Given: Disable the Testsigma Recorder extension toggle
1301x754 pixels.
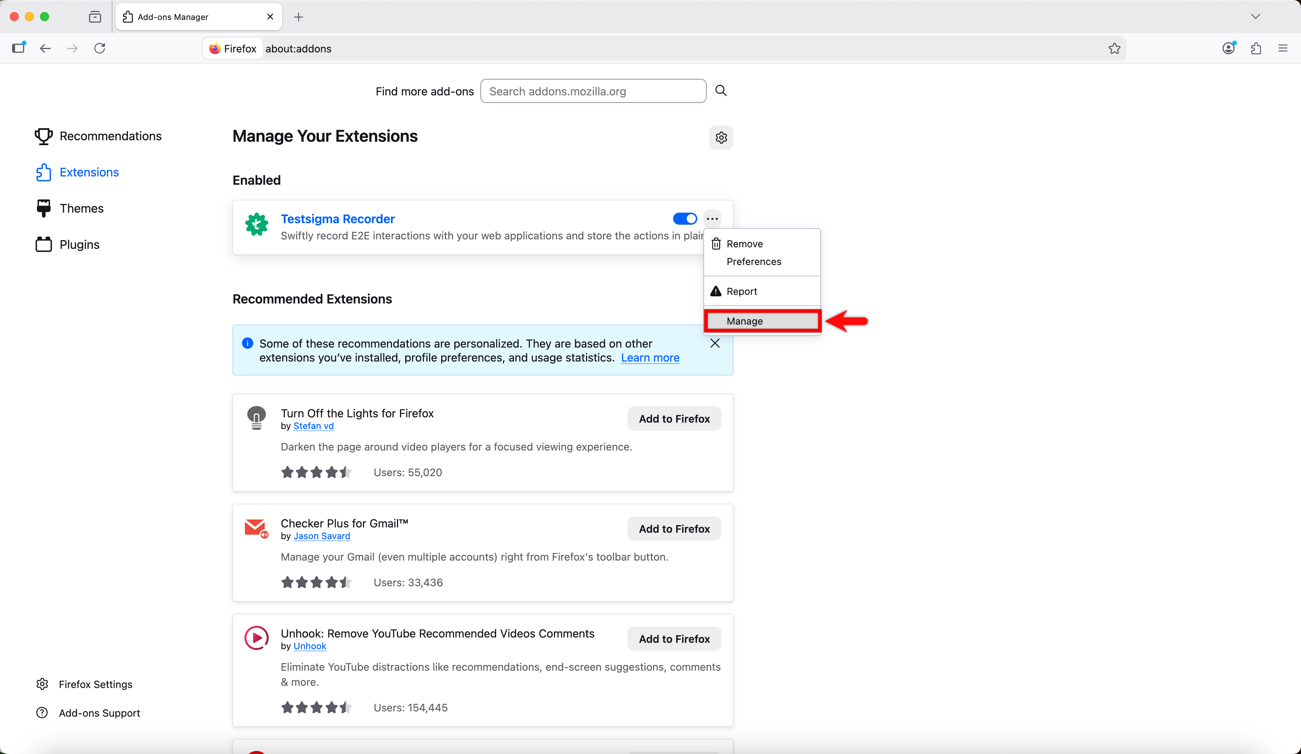Looking at the screenshot, I should coord(685,219).
